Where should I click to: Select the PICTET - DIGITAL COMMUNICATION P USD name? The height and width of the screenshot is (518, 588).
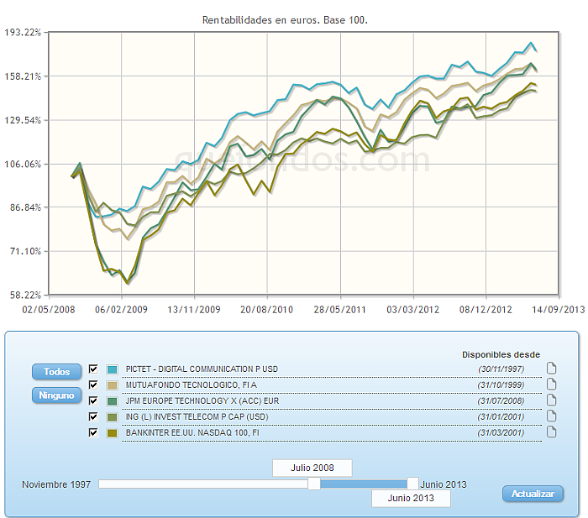pyautogui.click(x=202, y=369)
